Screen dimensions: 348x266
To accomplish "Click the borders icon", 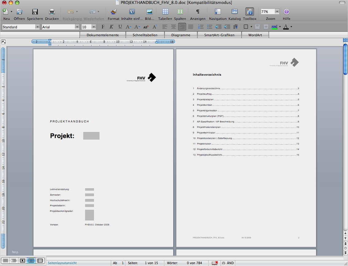I will tap(246, 27).
